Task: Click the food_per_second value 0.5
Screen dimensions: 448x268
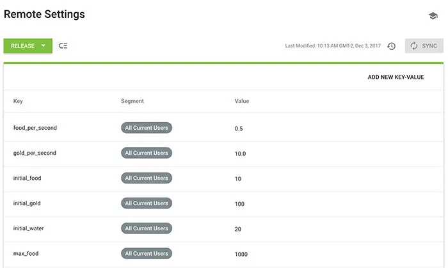Action: pos(239,129)
